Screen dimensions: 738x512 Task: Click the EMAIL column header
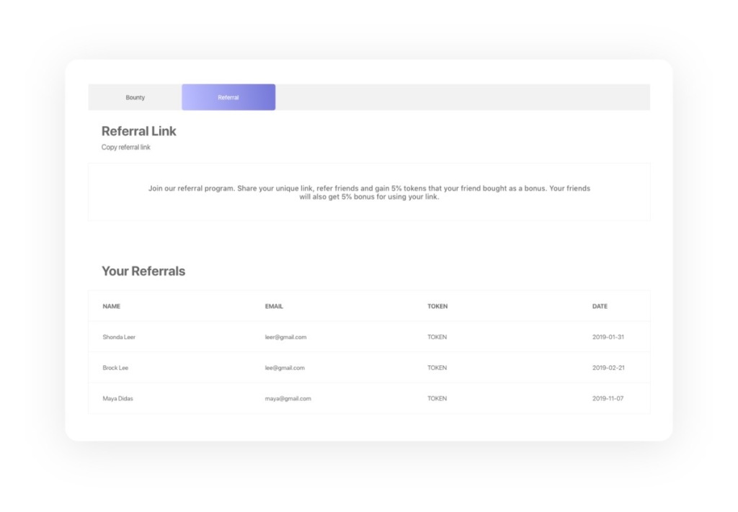point(274,306)
